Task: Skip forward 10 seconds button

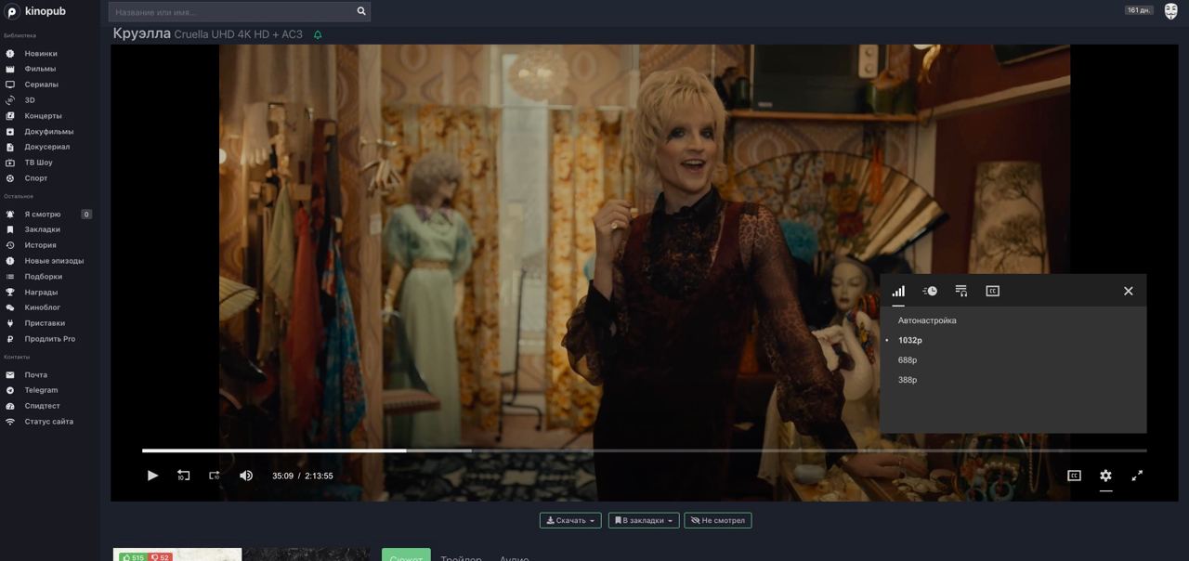Action: pos(215,476)
